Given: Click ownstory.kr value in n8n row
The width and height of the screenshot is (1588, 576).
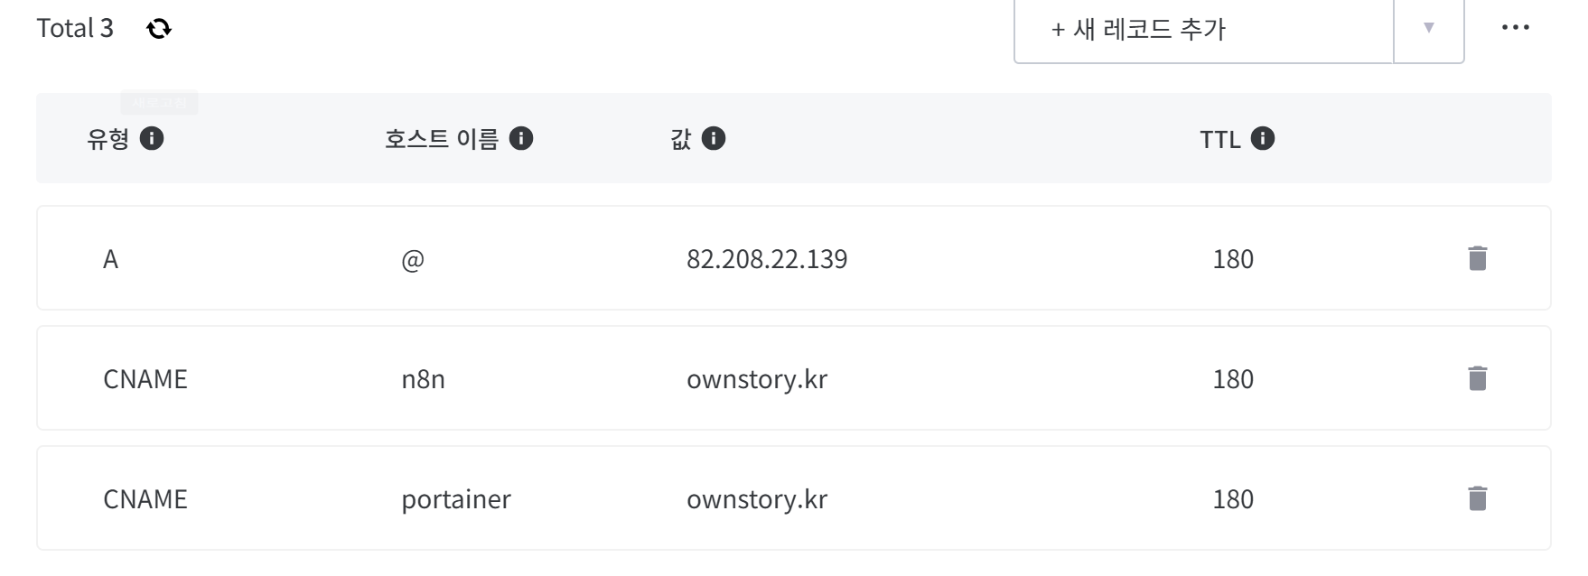Looking at the screenshot, I should point(757,379).
